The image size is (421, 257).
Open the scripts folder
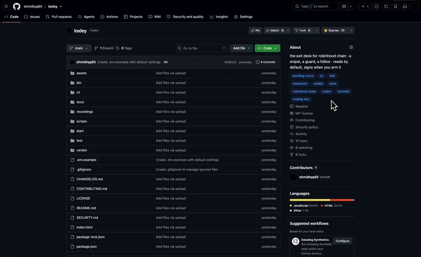(x=82, y=121)
